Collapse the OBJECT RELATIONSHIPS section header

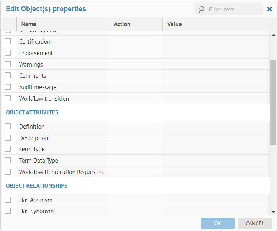pyautogui.click(x=37, y=186)
